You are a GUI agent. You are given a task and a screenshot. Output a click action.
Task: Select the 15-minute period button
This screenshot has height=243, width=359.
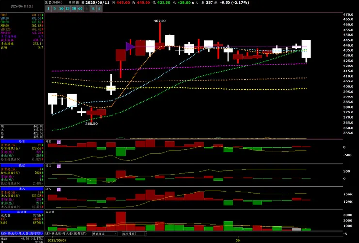coord(67,8)
